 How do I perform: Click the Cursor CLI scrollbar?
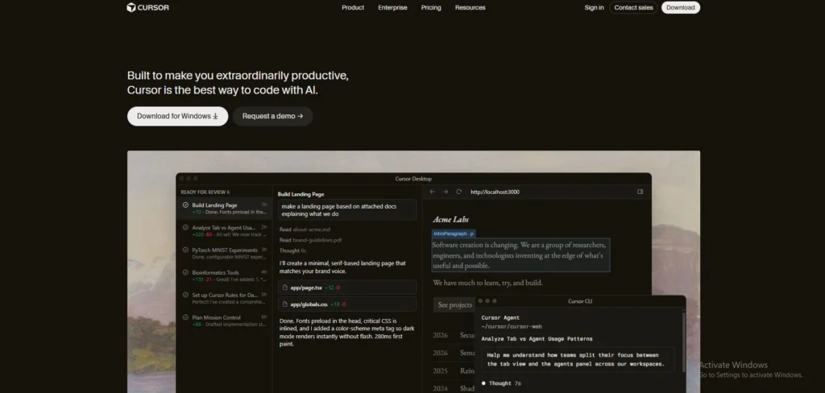pyautogui.click(x=683, y=342)
